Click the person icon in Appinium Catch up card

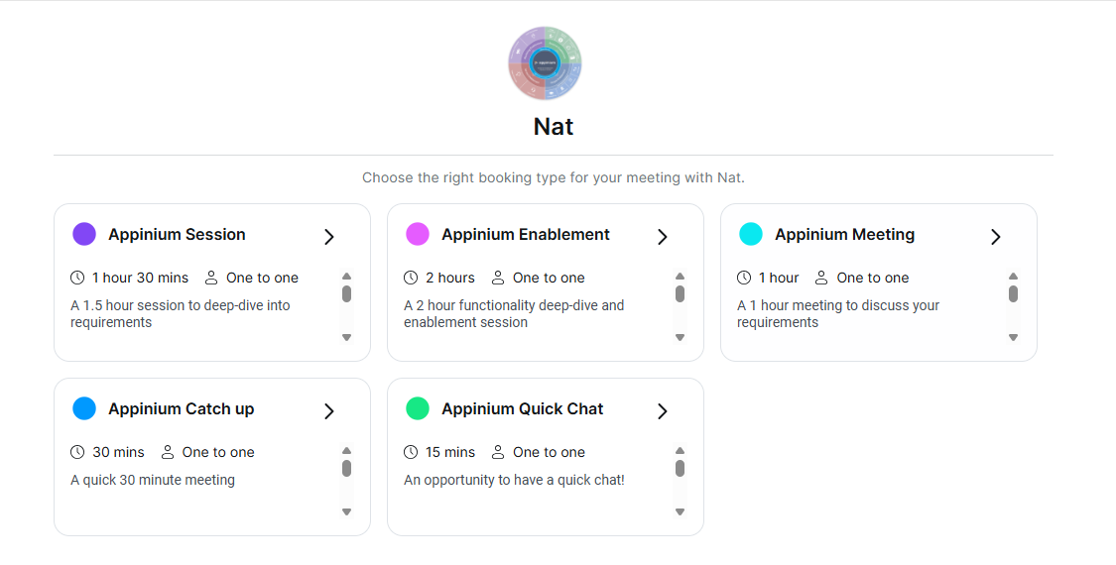click(167, 452)
